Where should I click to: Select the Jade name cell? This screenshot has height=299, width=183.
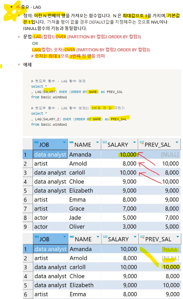(x=84, y=218)
